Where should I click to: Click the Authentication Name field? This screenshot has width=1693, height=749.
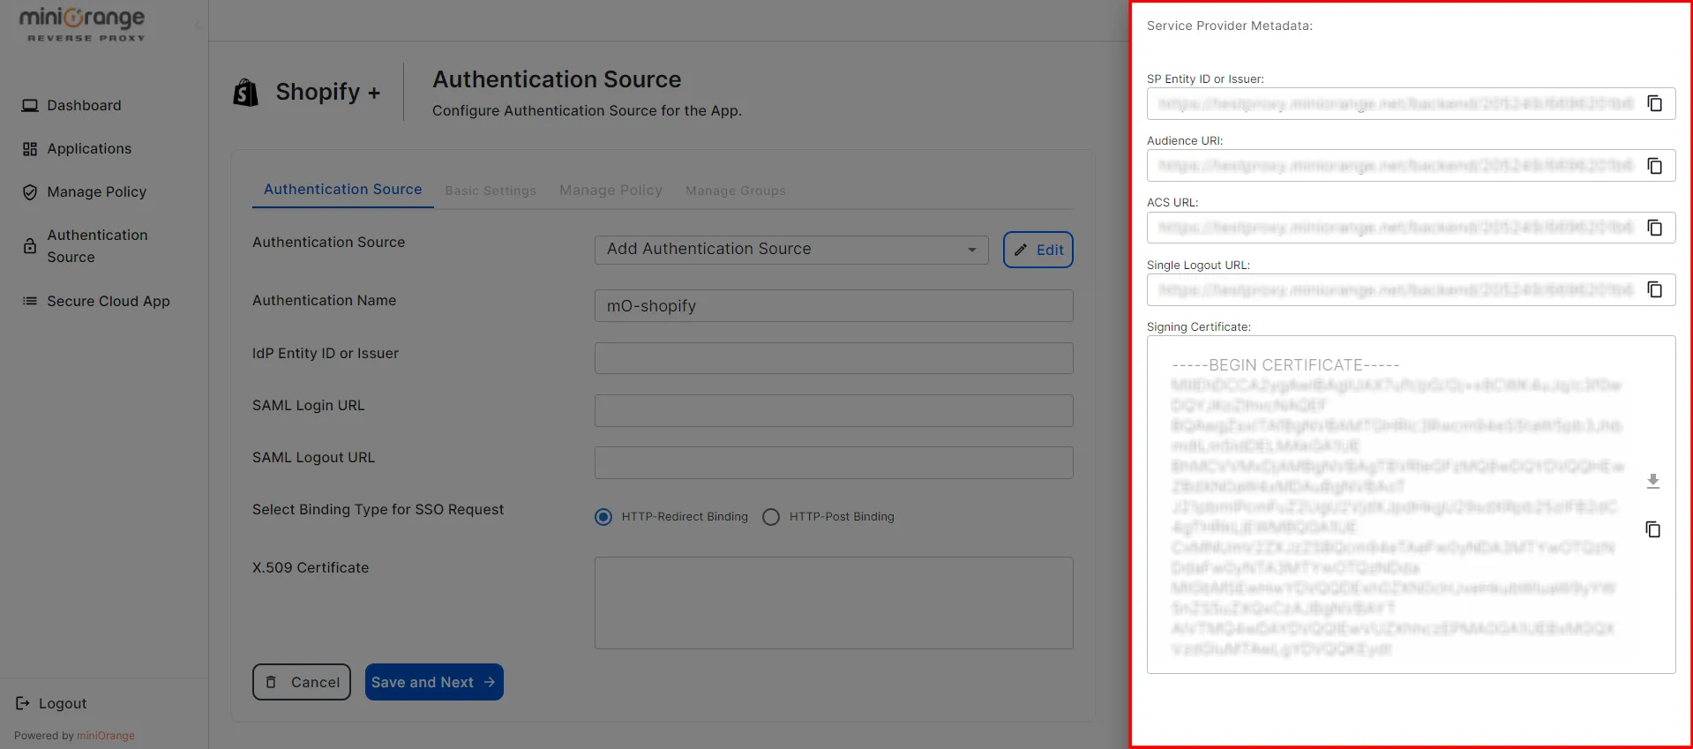pos(834,306)
